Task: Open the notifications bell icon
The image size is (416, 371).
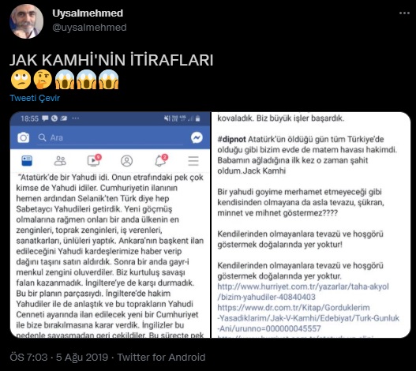Action: click(x=161, y=160)
